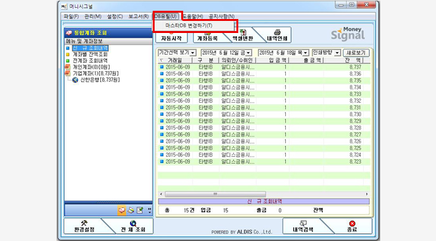The image size is (436, 241).
Task: Open the 내역검색 search icon
Action: point(303,223)
